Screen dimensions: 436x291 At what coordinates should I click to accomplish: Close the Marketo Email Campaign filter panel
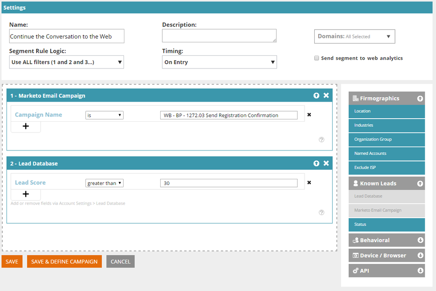click(326, 96)
